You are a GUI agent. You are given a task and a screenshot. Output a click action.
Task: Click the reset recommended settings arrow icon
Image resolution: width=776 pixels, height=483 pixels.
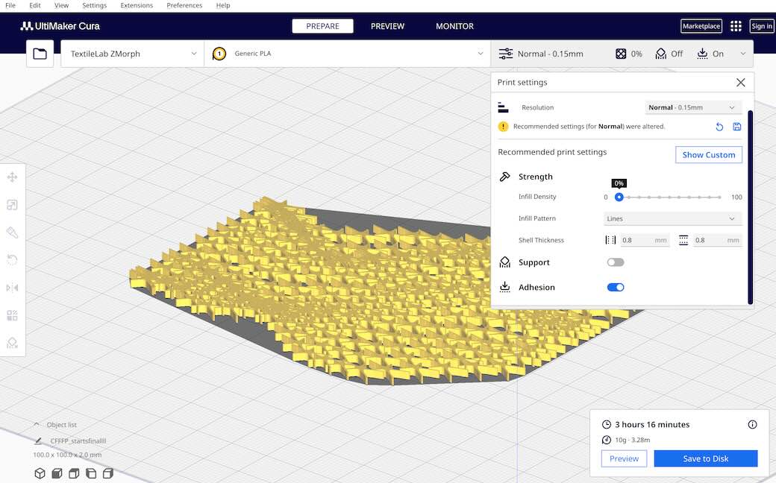click(719, 127)
